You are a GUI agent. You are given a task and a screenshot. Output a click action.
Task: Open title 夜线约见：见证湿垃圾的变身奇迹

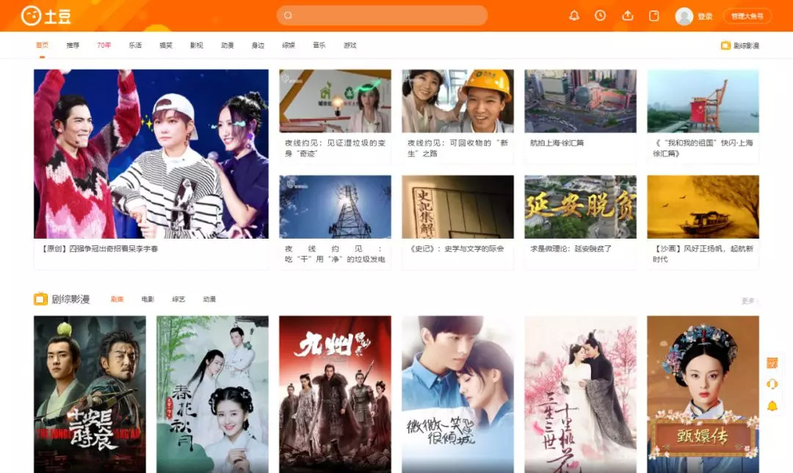pos(335,148)
